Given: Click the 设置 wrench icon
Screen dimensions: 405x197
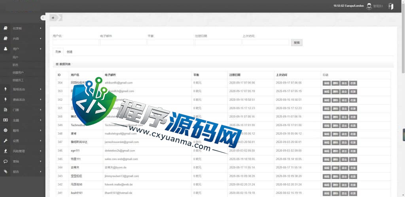Looking at the screenshot, I should click(x=6, y=141).
